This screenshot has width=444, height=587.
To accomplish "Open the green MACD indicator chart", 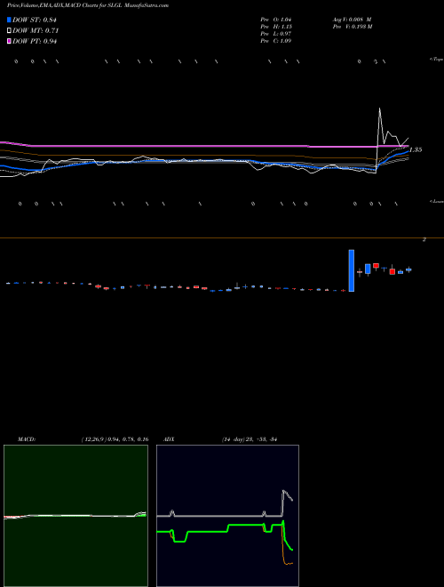I will (x=75, y=516).
